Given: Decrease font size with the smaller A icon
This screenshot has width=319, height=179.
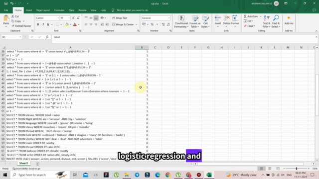Looking at the screenshot, I should tap(78, 18).
